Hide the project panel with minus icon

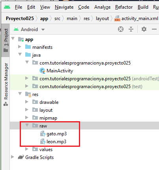coord(154,29)
